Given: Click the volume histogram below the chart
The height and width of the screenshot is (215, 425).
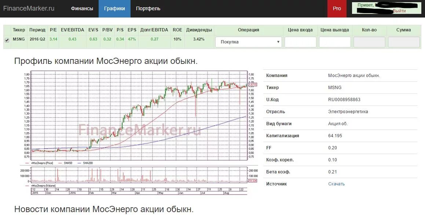Looking at the screenshot, I should coord(139,174).
